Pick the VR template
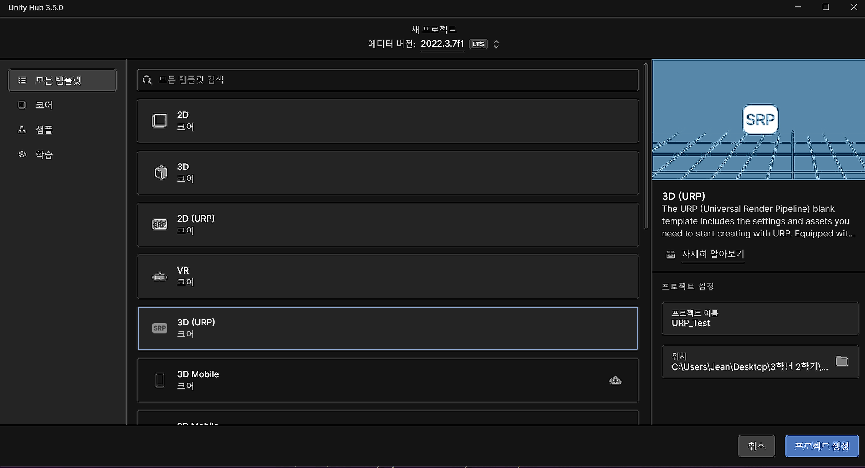This screenshot has width=865, height=468. 388,277
